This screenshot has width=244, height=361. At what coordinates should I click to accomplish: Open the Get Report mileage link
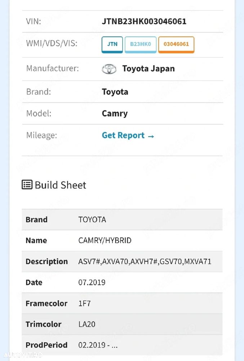[x=128, y=135]
